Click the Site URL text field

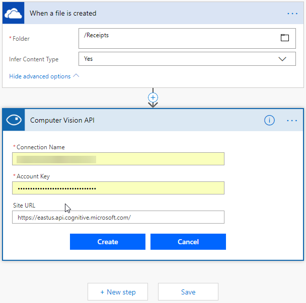point(118,217)
